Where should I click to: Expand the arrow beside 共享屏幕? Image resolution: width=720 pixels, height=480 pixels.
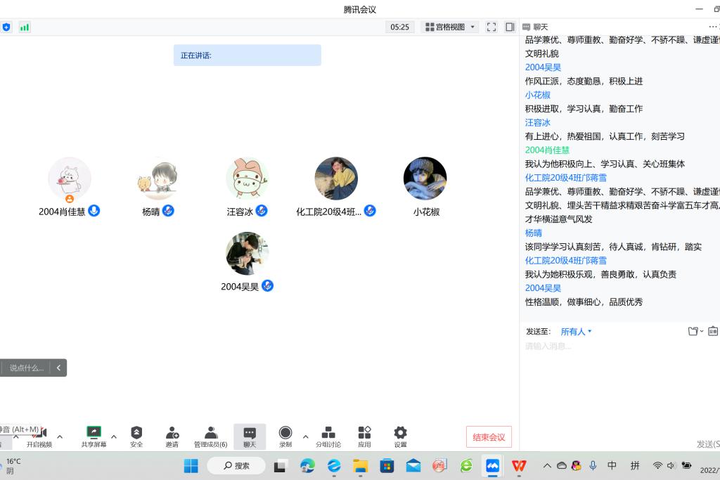114,436
